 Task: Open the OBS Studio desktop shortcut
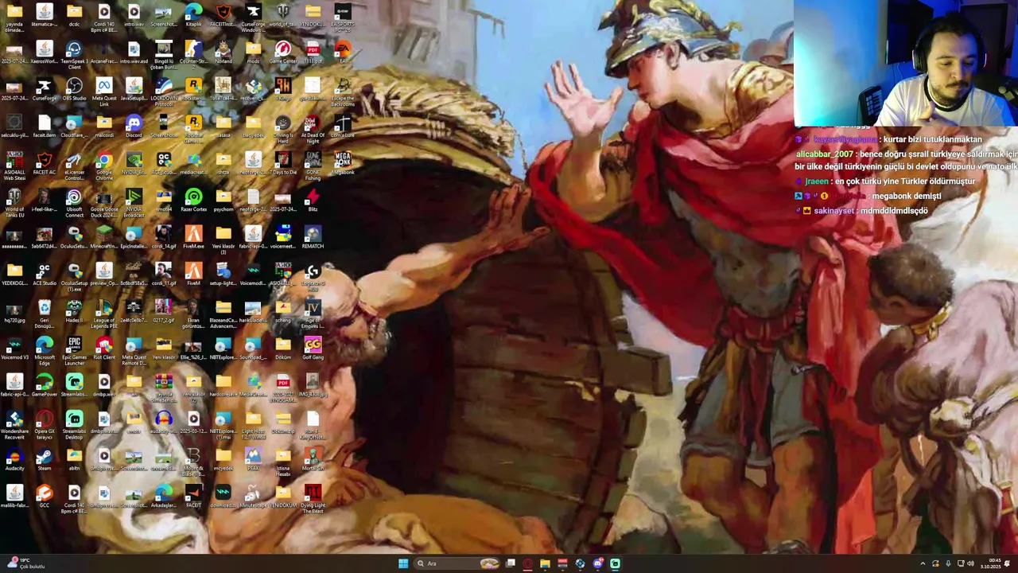(74, 89)
